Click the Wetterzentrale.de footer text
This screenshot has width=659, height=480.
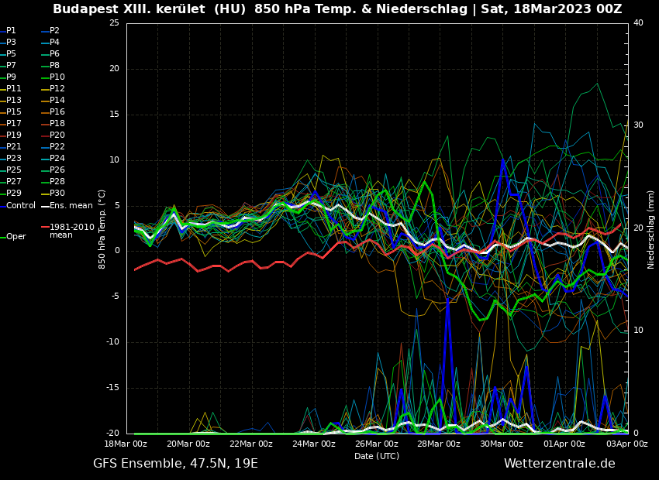[x=559, y=464]
